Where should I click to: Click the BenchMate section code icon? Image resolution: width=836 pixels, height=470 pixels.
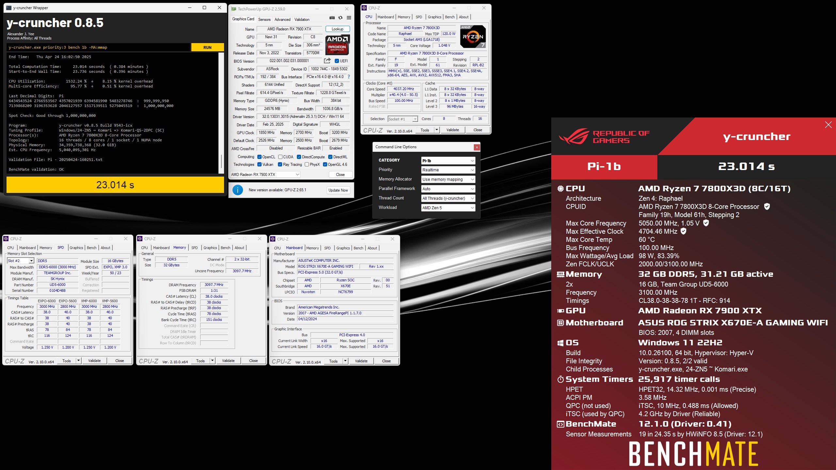point(560,424)
